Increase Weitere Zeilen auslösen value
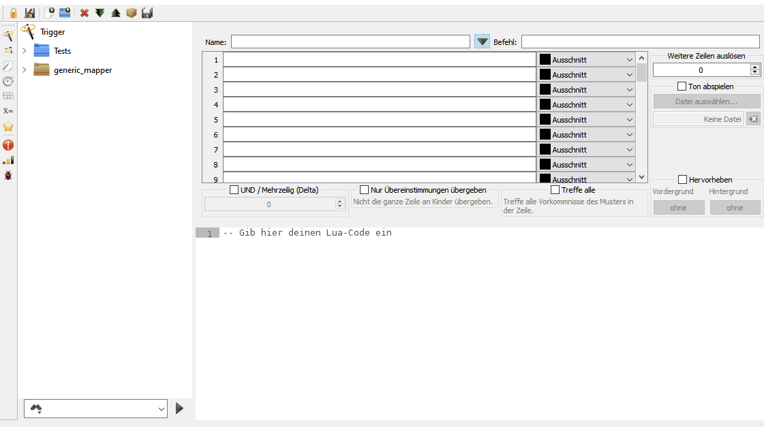 point(754,67)
